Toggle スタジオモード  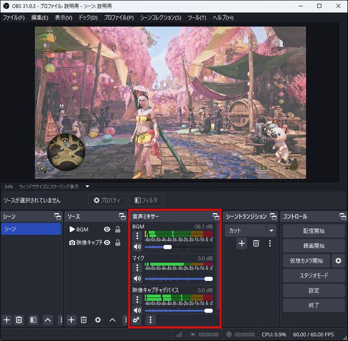click(x=314, y=276)
